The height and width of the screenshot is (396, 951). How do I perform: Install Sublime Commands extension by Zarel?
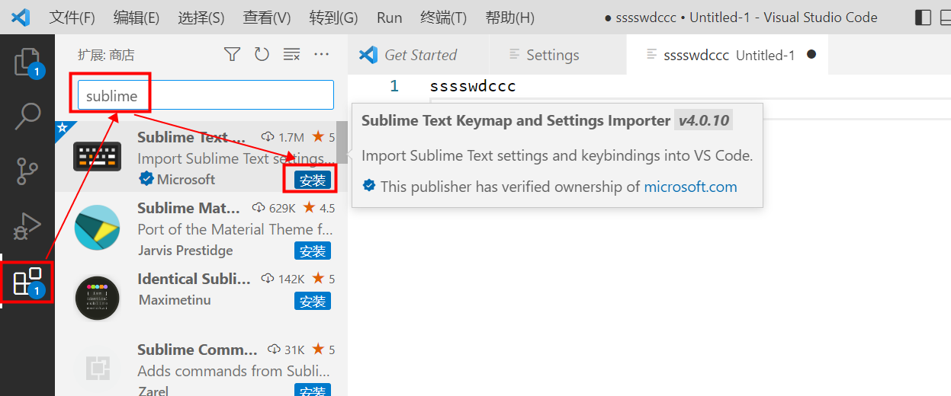313,391
